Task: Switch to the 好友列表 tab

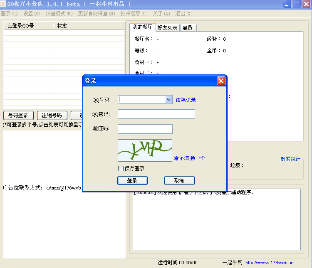Action: tap(167, 28)
